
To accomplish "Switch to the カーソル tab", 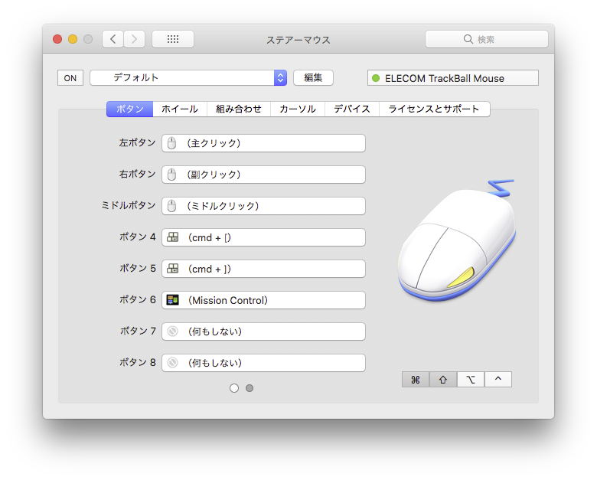I will [298, 109].
